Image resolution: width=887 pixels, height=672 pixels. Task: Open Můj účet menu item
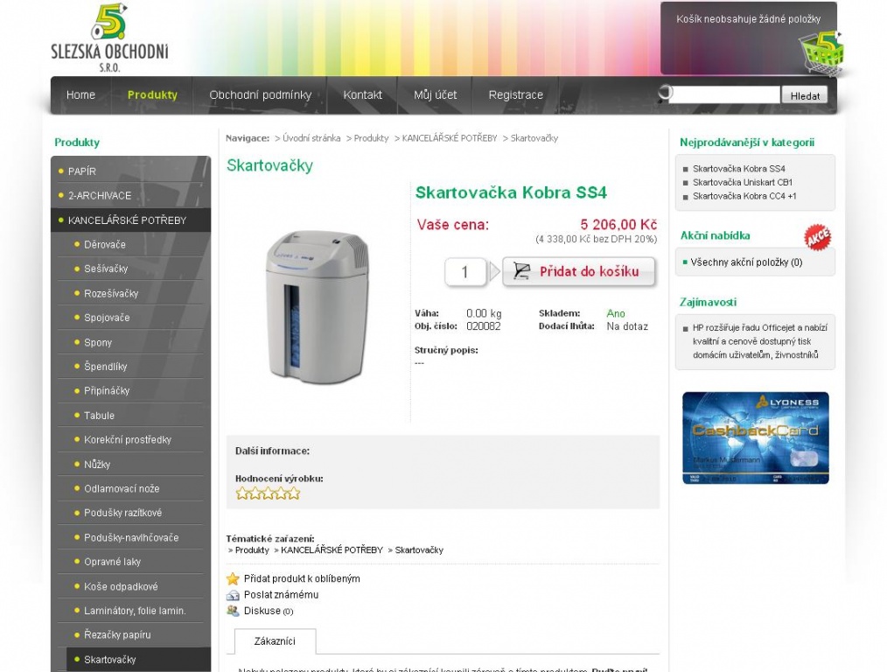coord(435,95)
